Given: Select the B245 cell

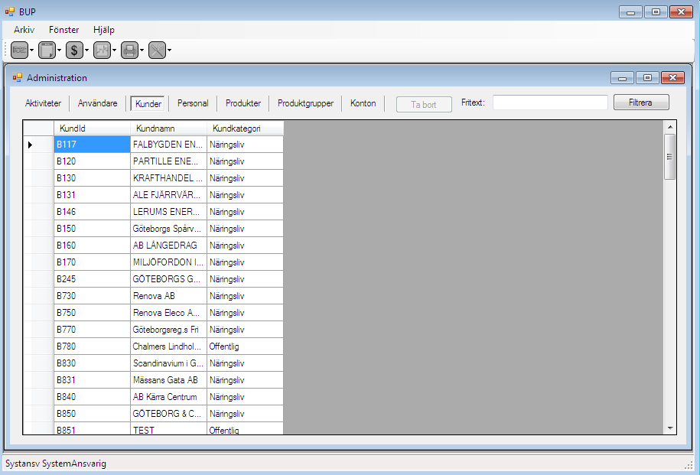Looking at the screenshot, I should 92,279.
